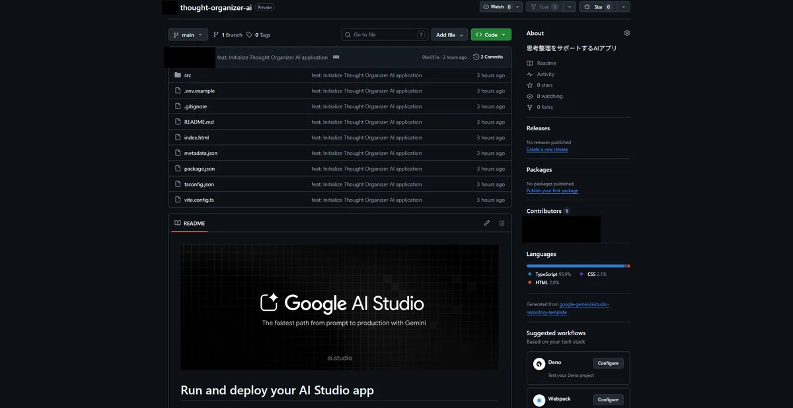The image size is (793, 408).
Task: Open the metadata.json file
Action: [x=201, y=153]
